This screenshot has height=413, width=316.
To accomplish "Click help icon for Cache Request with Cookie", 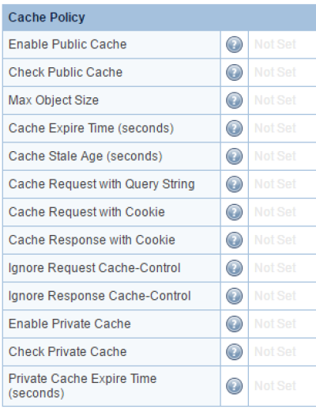I will (234, 212).
